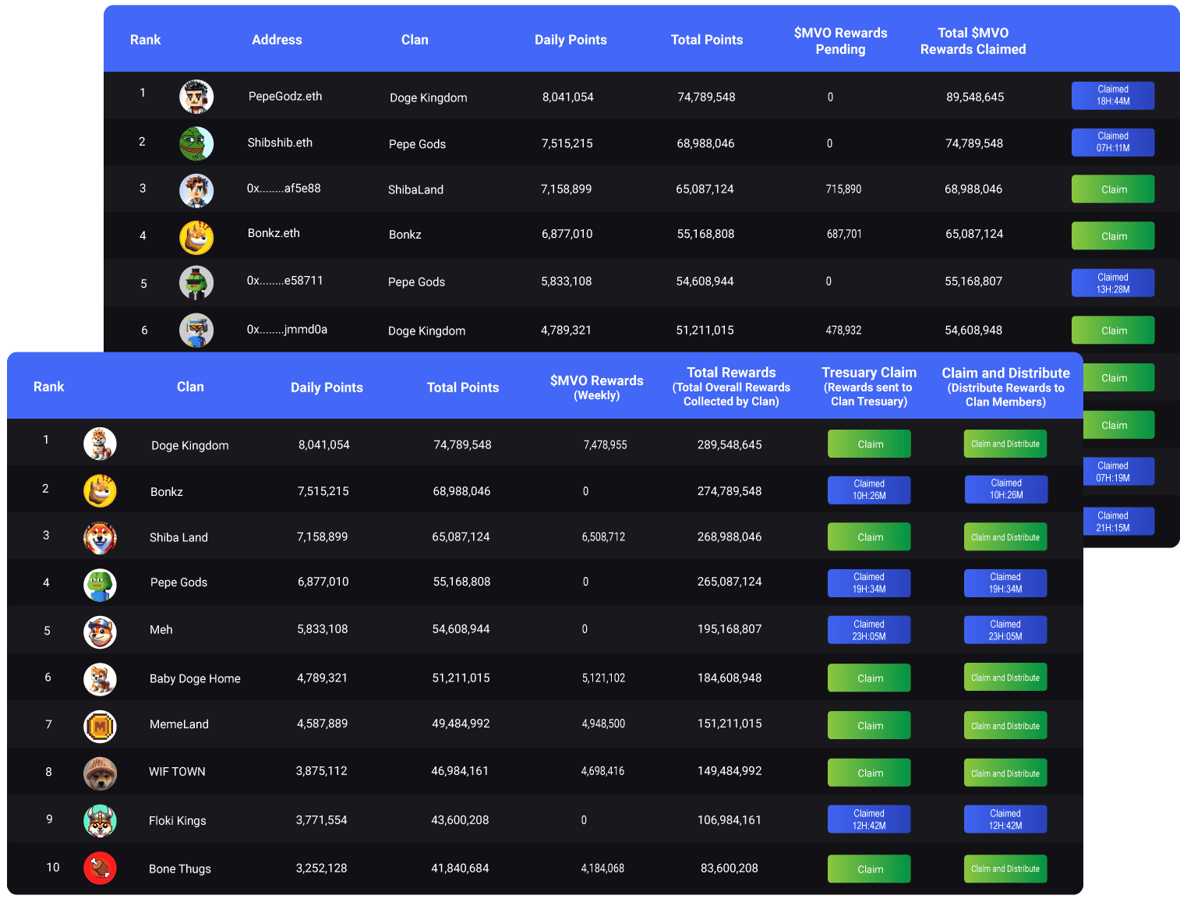
Task: Select the Baby Doge Home clan name
Action: [x=195, y=678]
